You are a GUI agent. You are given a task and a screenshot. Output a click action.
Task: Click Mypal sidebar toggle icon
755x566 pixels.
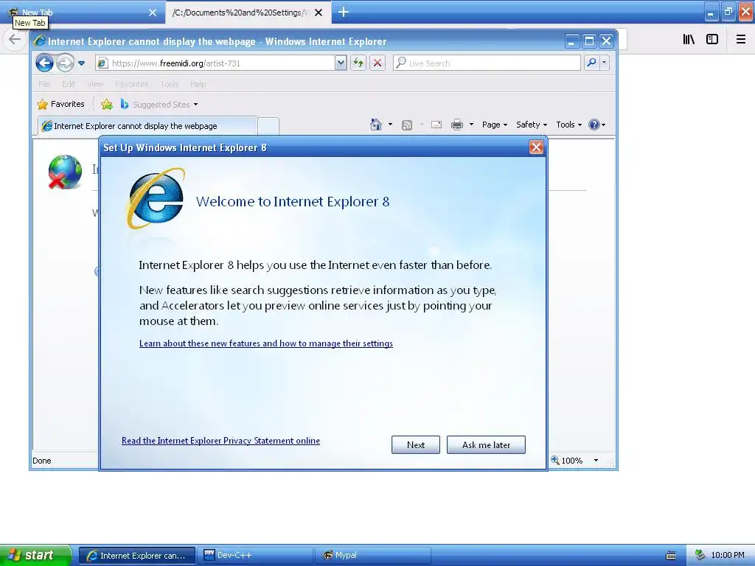click(x=712, y=40)
